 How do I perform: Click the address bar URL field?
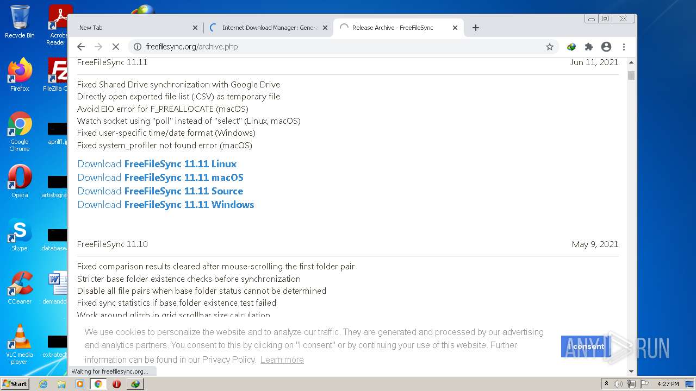(343, 47)
